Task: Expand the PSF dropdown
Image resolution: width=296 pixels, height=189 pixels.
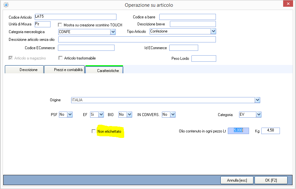Action: click(x=70, y=114)
